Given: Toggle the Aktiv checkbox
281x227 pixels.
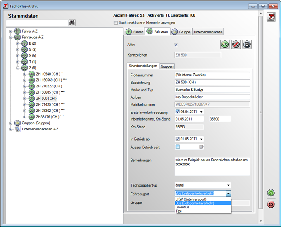Looking at the screenshot, I should (x=176, y=45).
